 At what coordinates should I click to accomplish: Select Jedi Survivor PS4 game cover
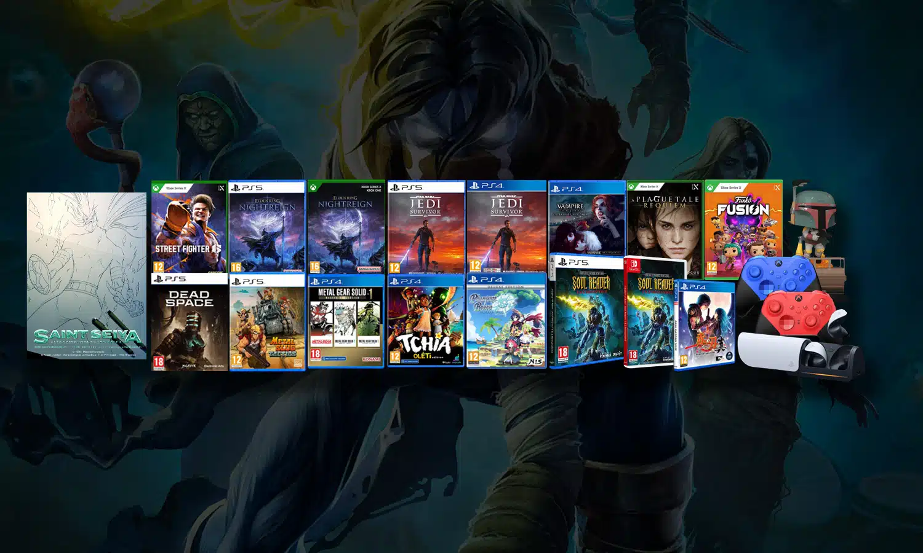coord(506,227)
